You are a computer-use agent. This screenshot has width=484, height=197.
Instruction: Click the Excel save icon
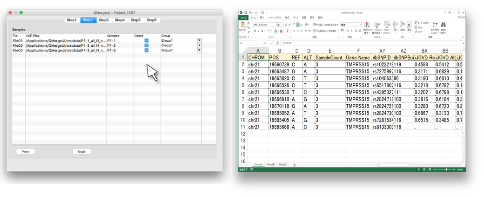pos(245,12)
